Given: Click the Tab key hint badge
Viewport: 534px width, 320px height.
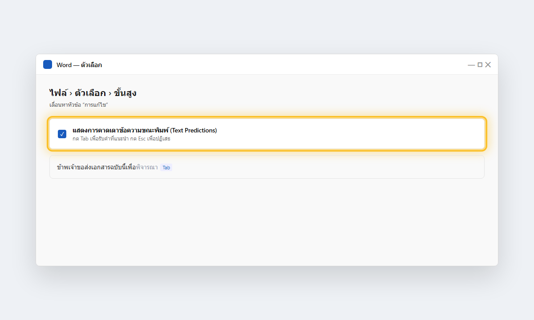Looking at the screenshot, I should pyautogui.click(x=166, y=168).
